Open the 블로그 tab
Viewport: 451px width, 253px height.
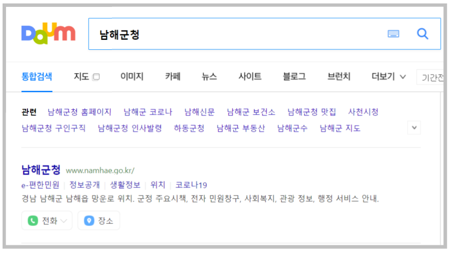click(x=294, y=76)
